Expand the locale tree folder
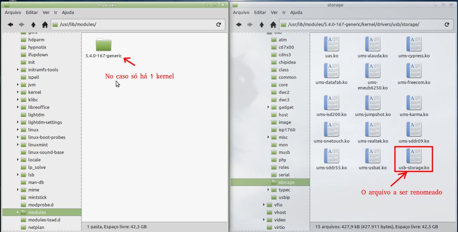Screen dimensions: 458x232 pos(18,160)
